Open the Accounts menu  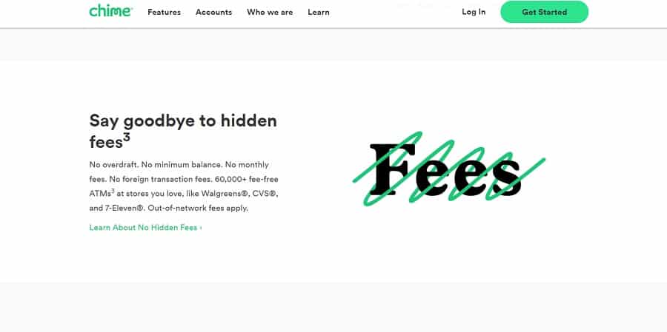213,12
